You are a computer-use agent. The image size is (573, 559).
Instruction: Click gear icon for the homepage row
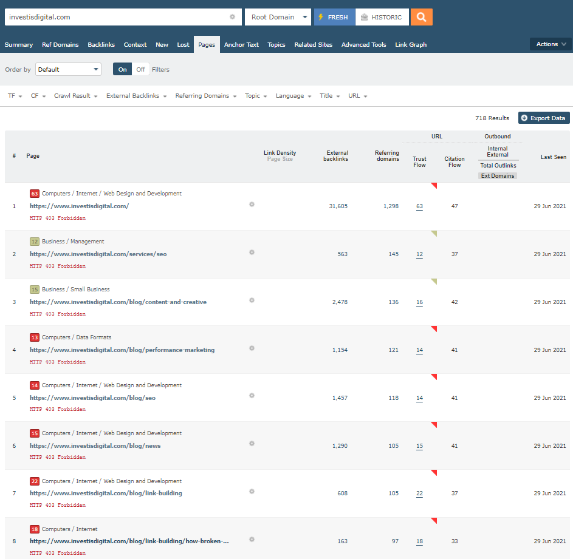pyautogui.click(x=252, y=205)
